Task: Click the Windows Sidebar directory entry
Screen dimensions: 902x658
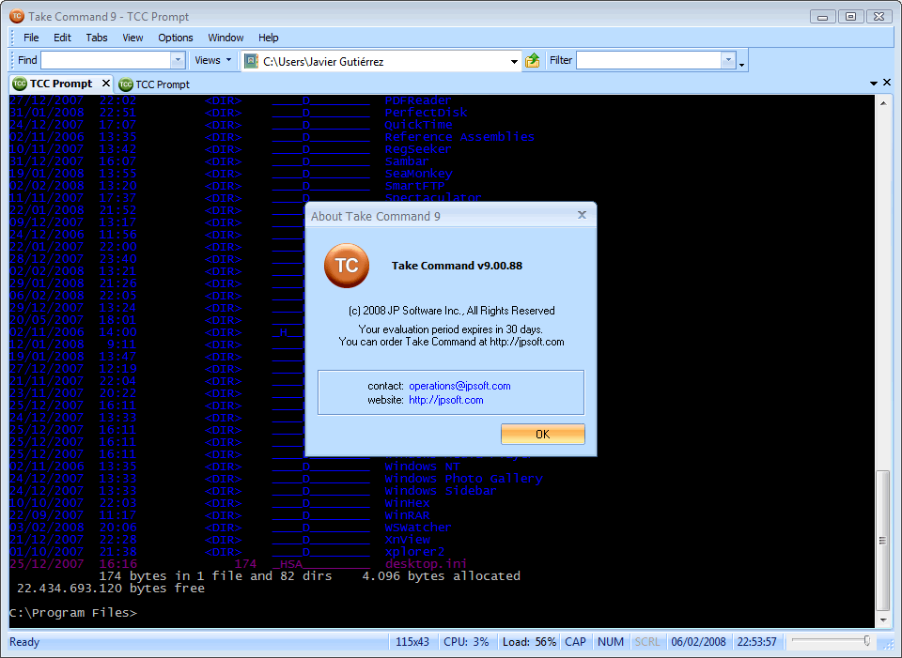Action: [x=441, y=491]
